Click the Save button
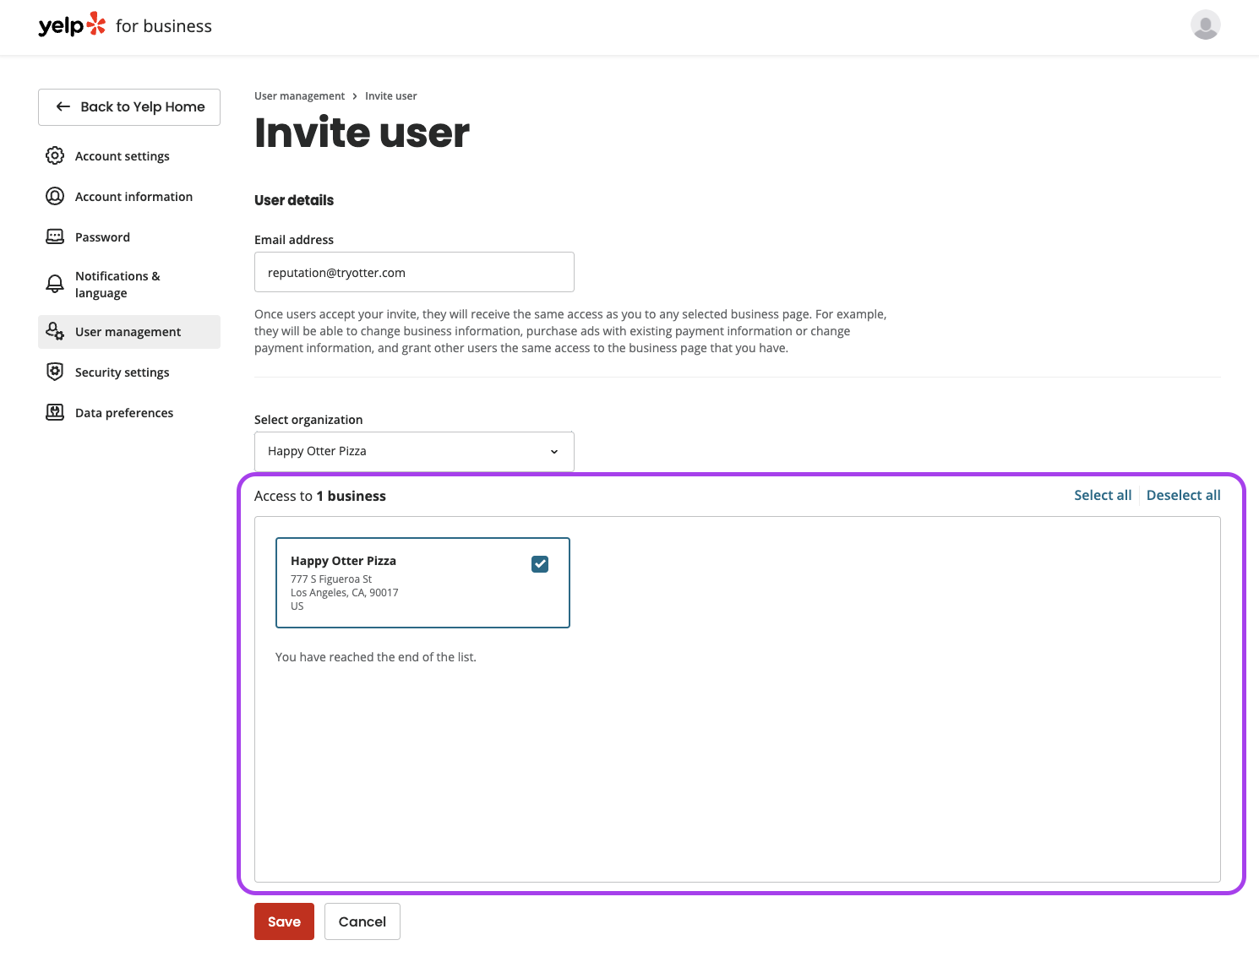The height and width of the screenshot is (962, 1259). [x=284, y=921]
